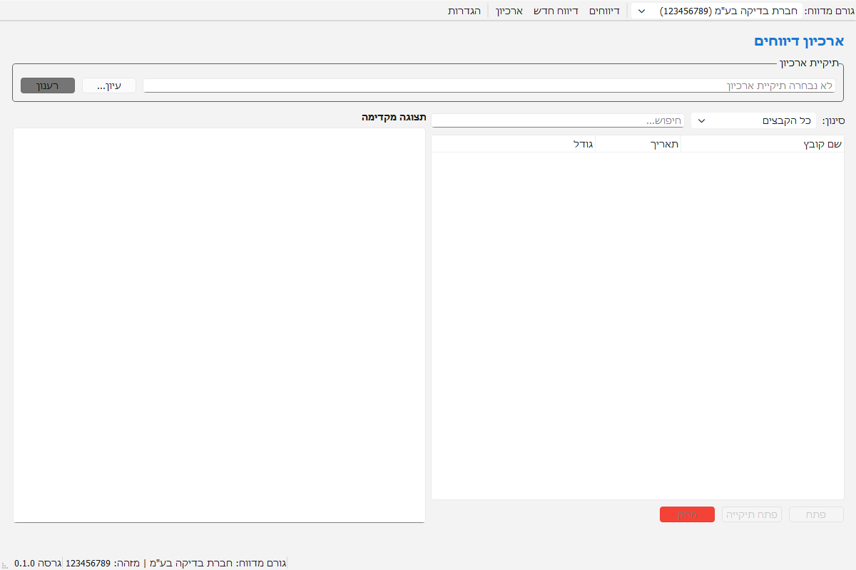Click the רענון (Refresh) button
Screen dimensions: 856x570
point(47,85)
